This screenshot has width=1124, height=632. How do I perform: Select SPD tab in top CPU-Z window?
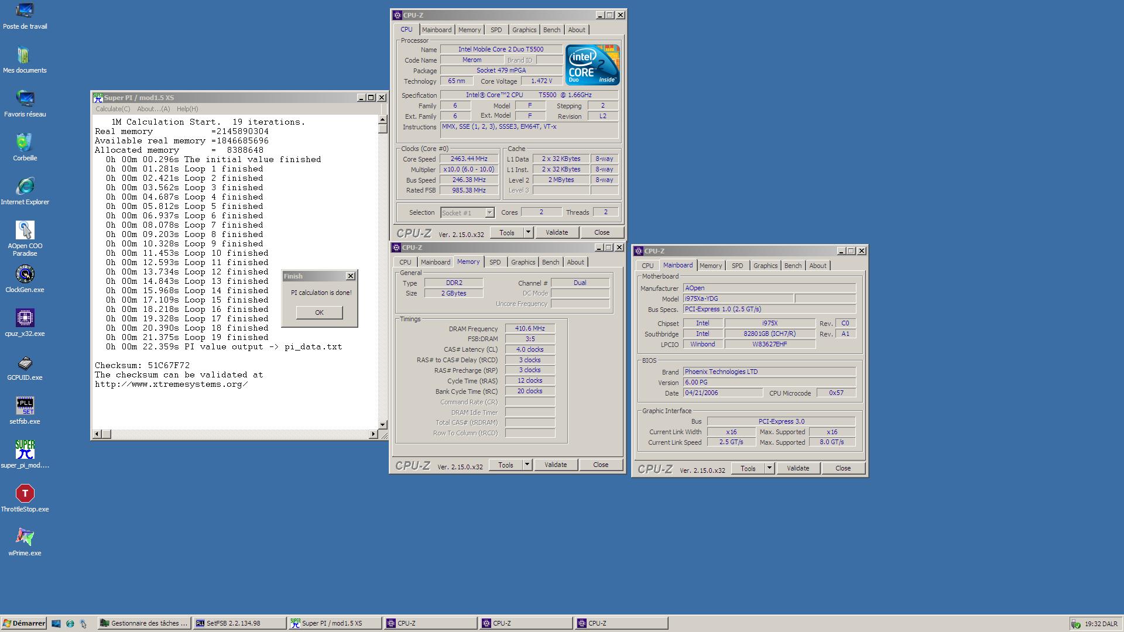pyautogui.click(x=496, y=30)
